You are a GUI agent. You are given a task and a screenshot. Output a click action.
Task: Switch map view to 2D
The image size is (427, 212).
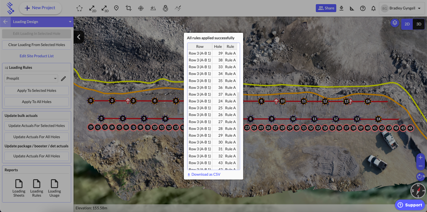(407, 24)
